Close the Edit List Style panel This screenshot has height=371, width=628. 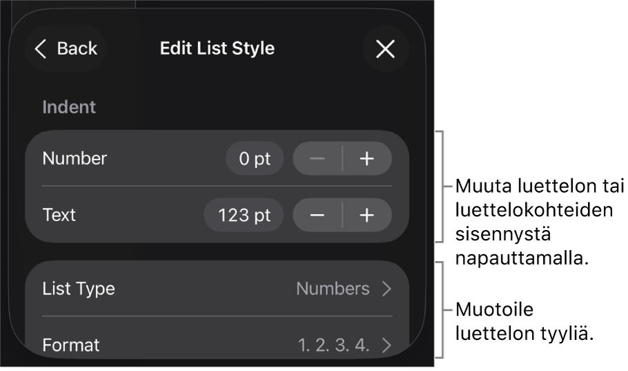(x=385, y=48)
